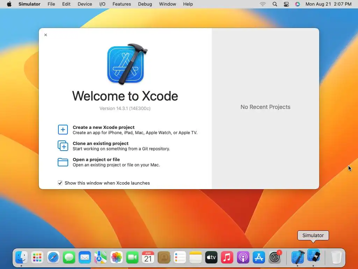The image size is (358, 269).
Task: Open the Edit menu
Action: (x=66, y=4)
